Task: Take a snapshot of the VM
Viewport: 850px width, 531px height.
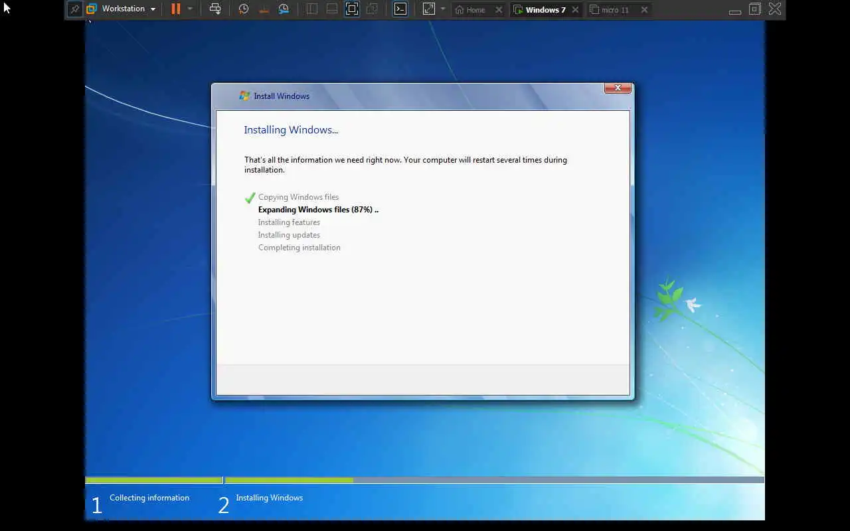Action: point(244,9)
